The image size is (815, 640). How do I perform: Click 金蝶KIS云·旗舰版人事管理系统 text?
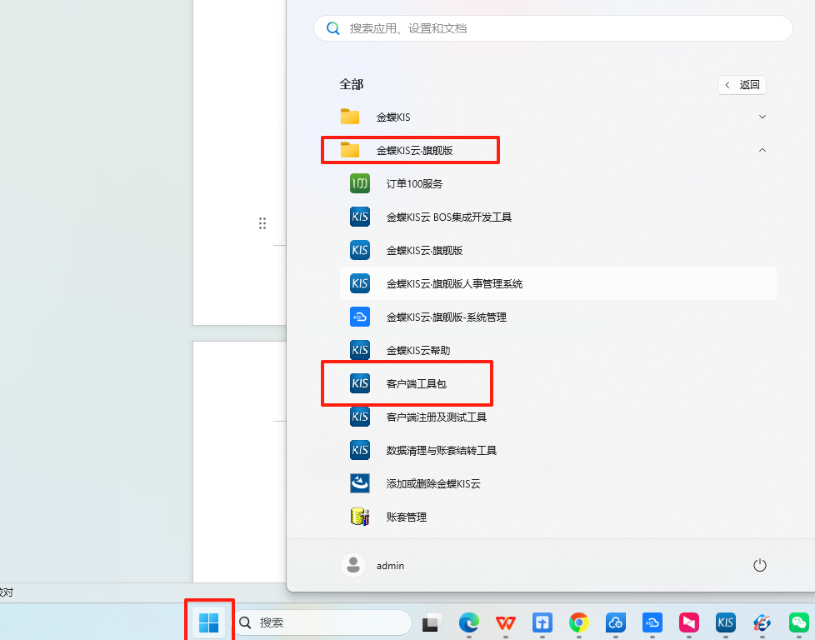coord(454,283)
